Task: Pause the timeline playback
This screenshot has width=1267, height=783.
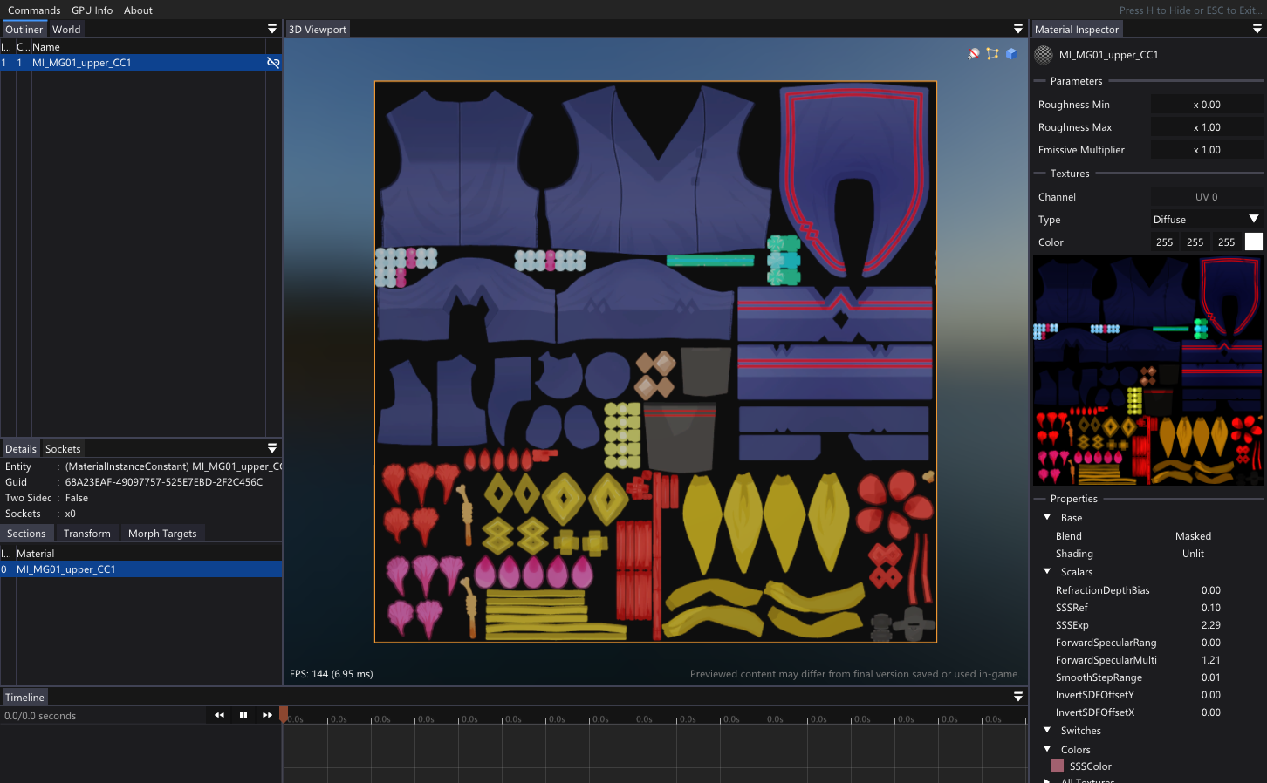Action: (243, 715)
